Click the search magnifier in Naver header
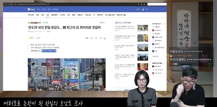The width and height of the screenshot is (217, 107). point(147,9)
